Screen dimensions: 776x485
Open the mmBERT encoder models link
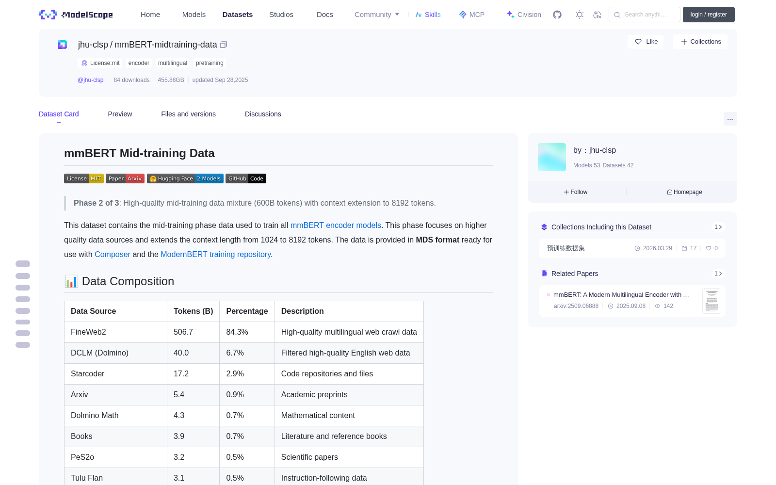(336, 225)
